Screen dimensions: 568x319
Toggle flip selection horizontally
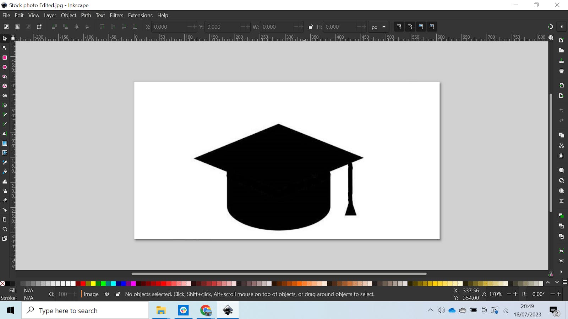(x=76, y=27)
